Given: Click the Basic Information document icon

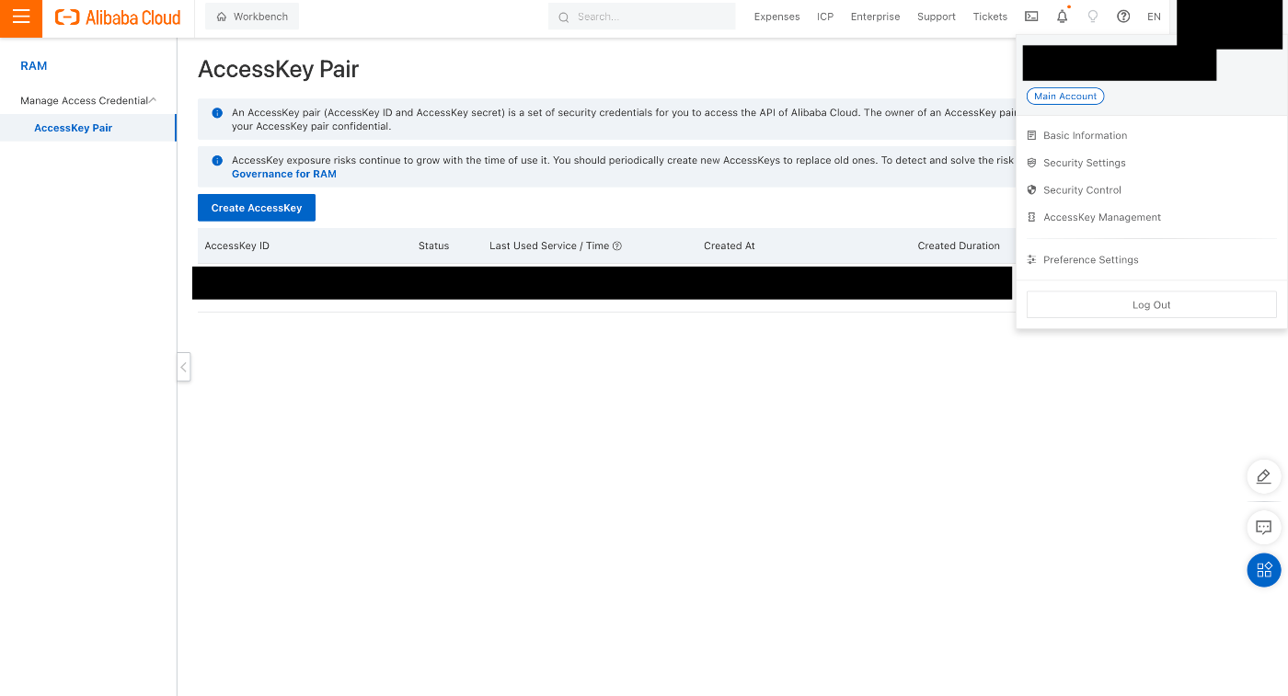Looking at the screenshot, I should coord(1032,135).
